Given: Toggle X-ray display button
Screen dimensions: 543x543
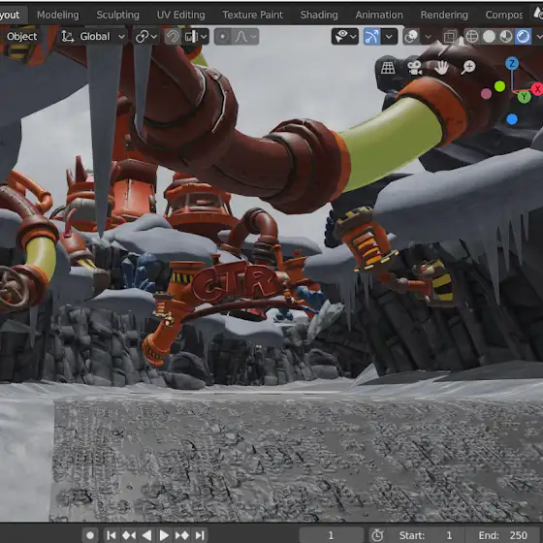Looking at the screenshot, I should 450,37.
